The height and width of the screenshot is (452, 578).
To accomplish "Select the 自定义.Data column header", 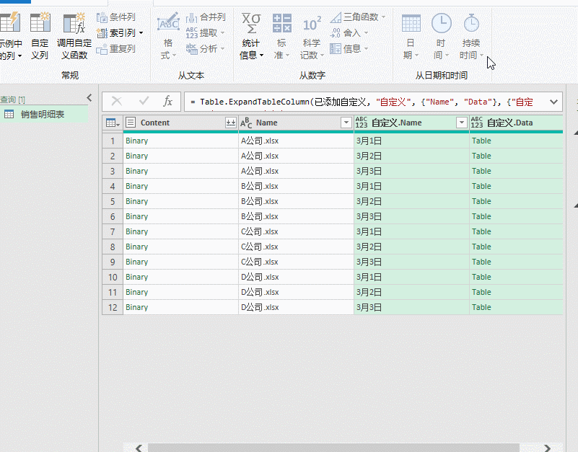I will point(509,123).
